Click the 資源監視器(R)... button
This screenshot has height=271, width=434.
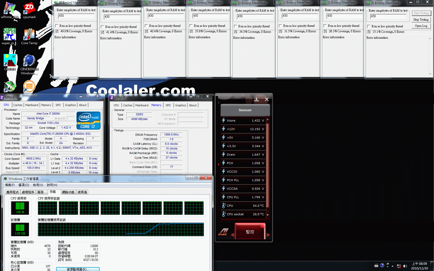pos(78,269)
